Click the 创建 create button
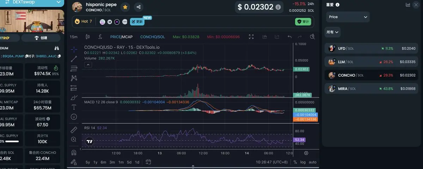The width and height of the screenshot is (423, 169). 41,38
